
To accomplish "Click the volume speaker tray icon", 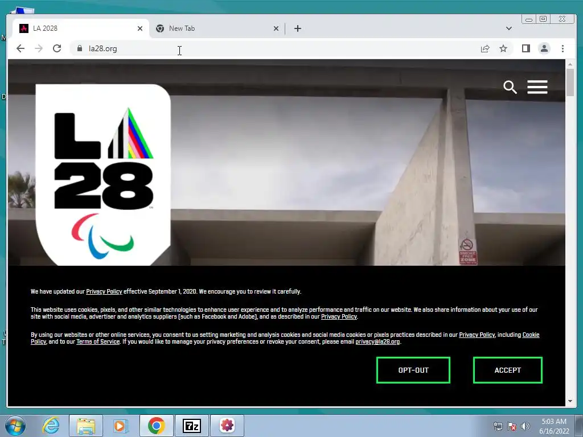I will click(525, 426).
